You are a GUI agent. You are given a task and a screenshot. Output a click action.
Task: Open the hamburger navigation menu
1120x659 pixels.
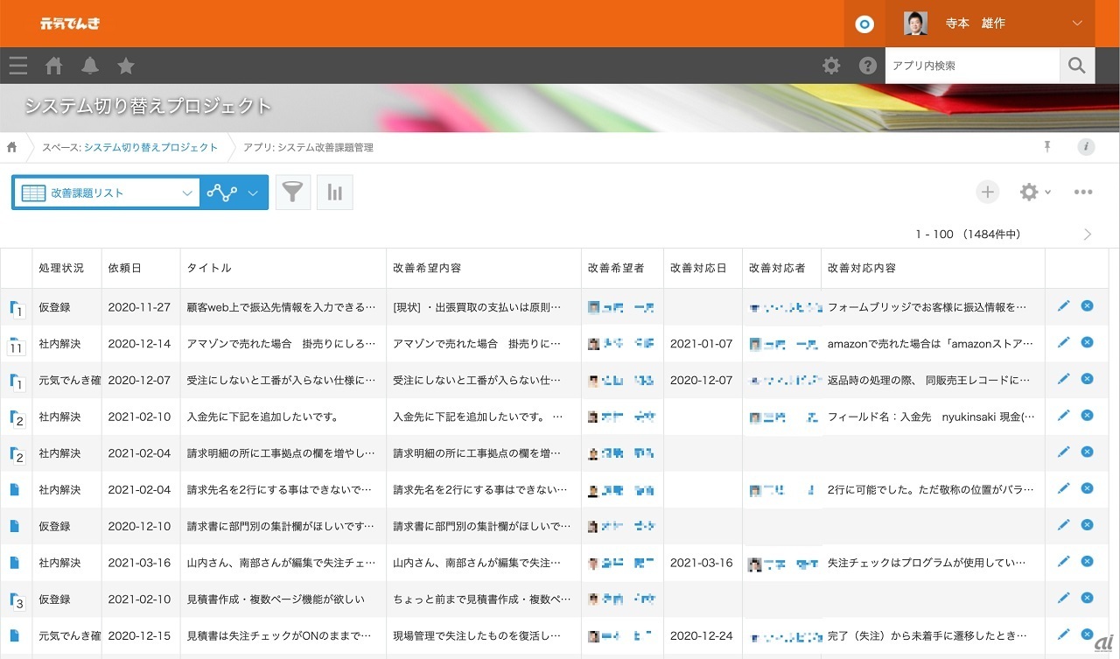[x=17, y=66]
